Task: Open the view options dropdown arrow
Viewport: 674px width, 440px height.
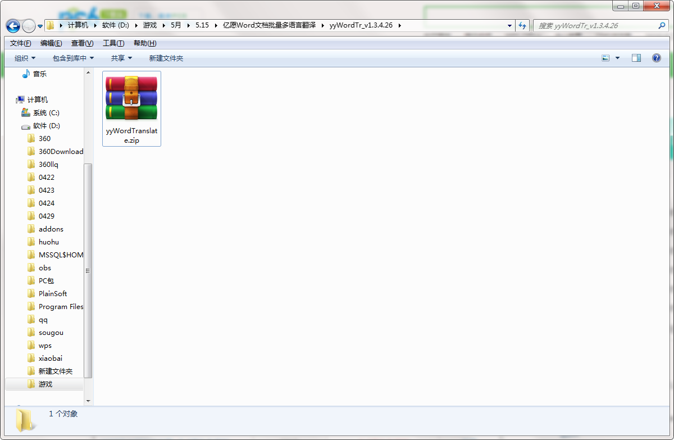Action: (618, 58)
